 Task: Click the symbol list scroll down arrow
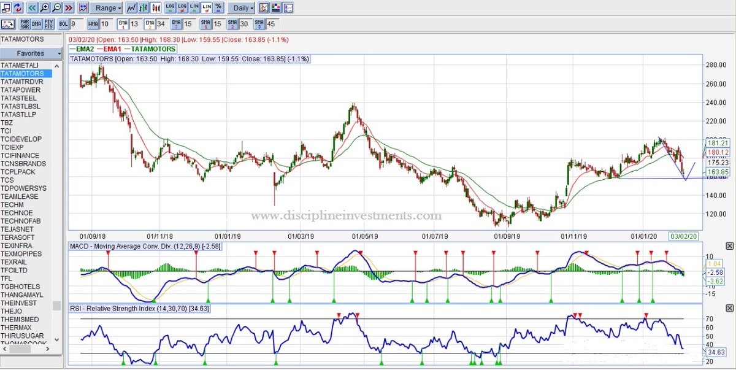pos(57,339)
